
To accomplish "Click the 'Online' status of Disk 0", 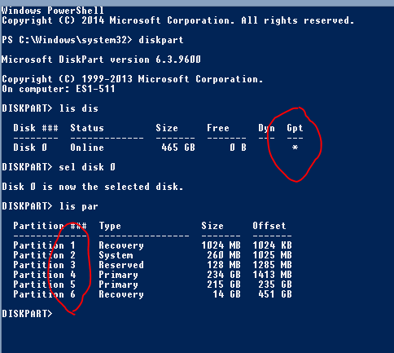I will coord(87,148).
